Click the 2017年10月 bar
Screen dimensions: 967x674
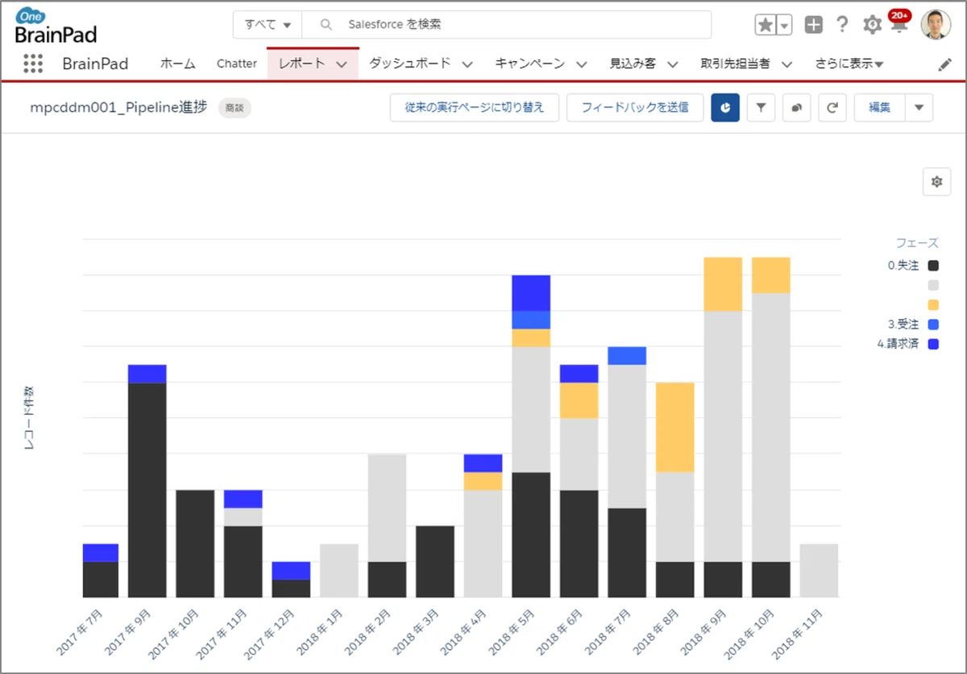pyautogui.click(x=195, y=544)
